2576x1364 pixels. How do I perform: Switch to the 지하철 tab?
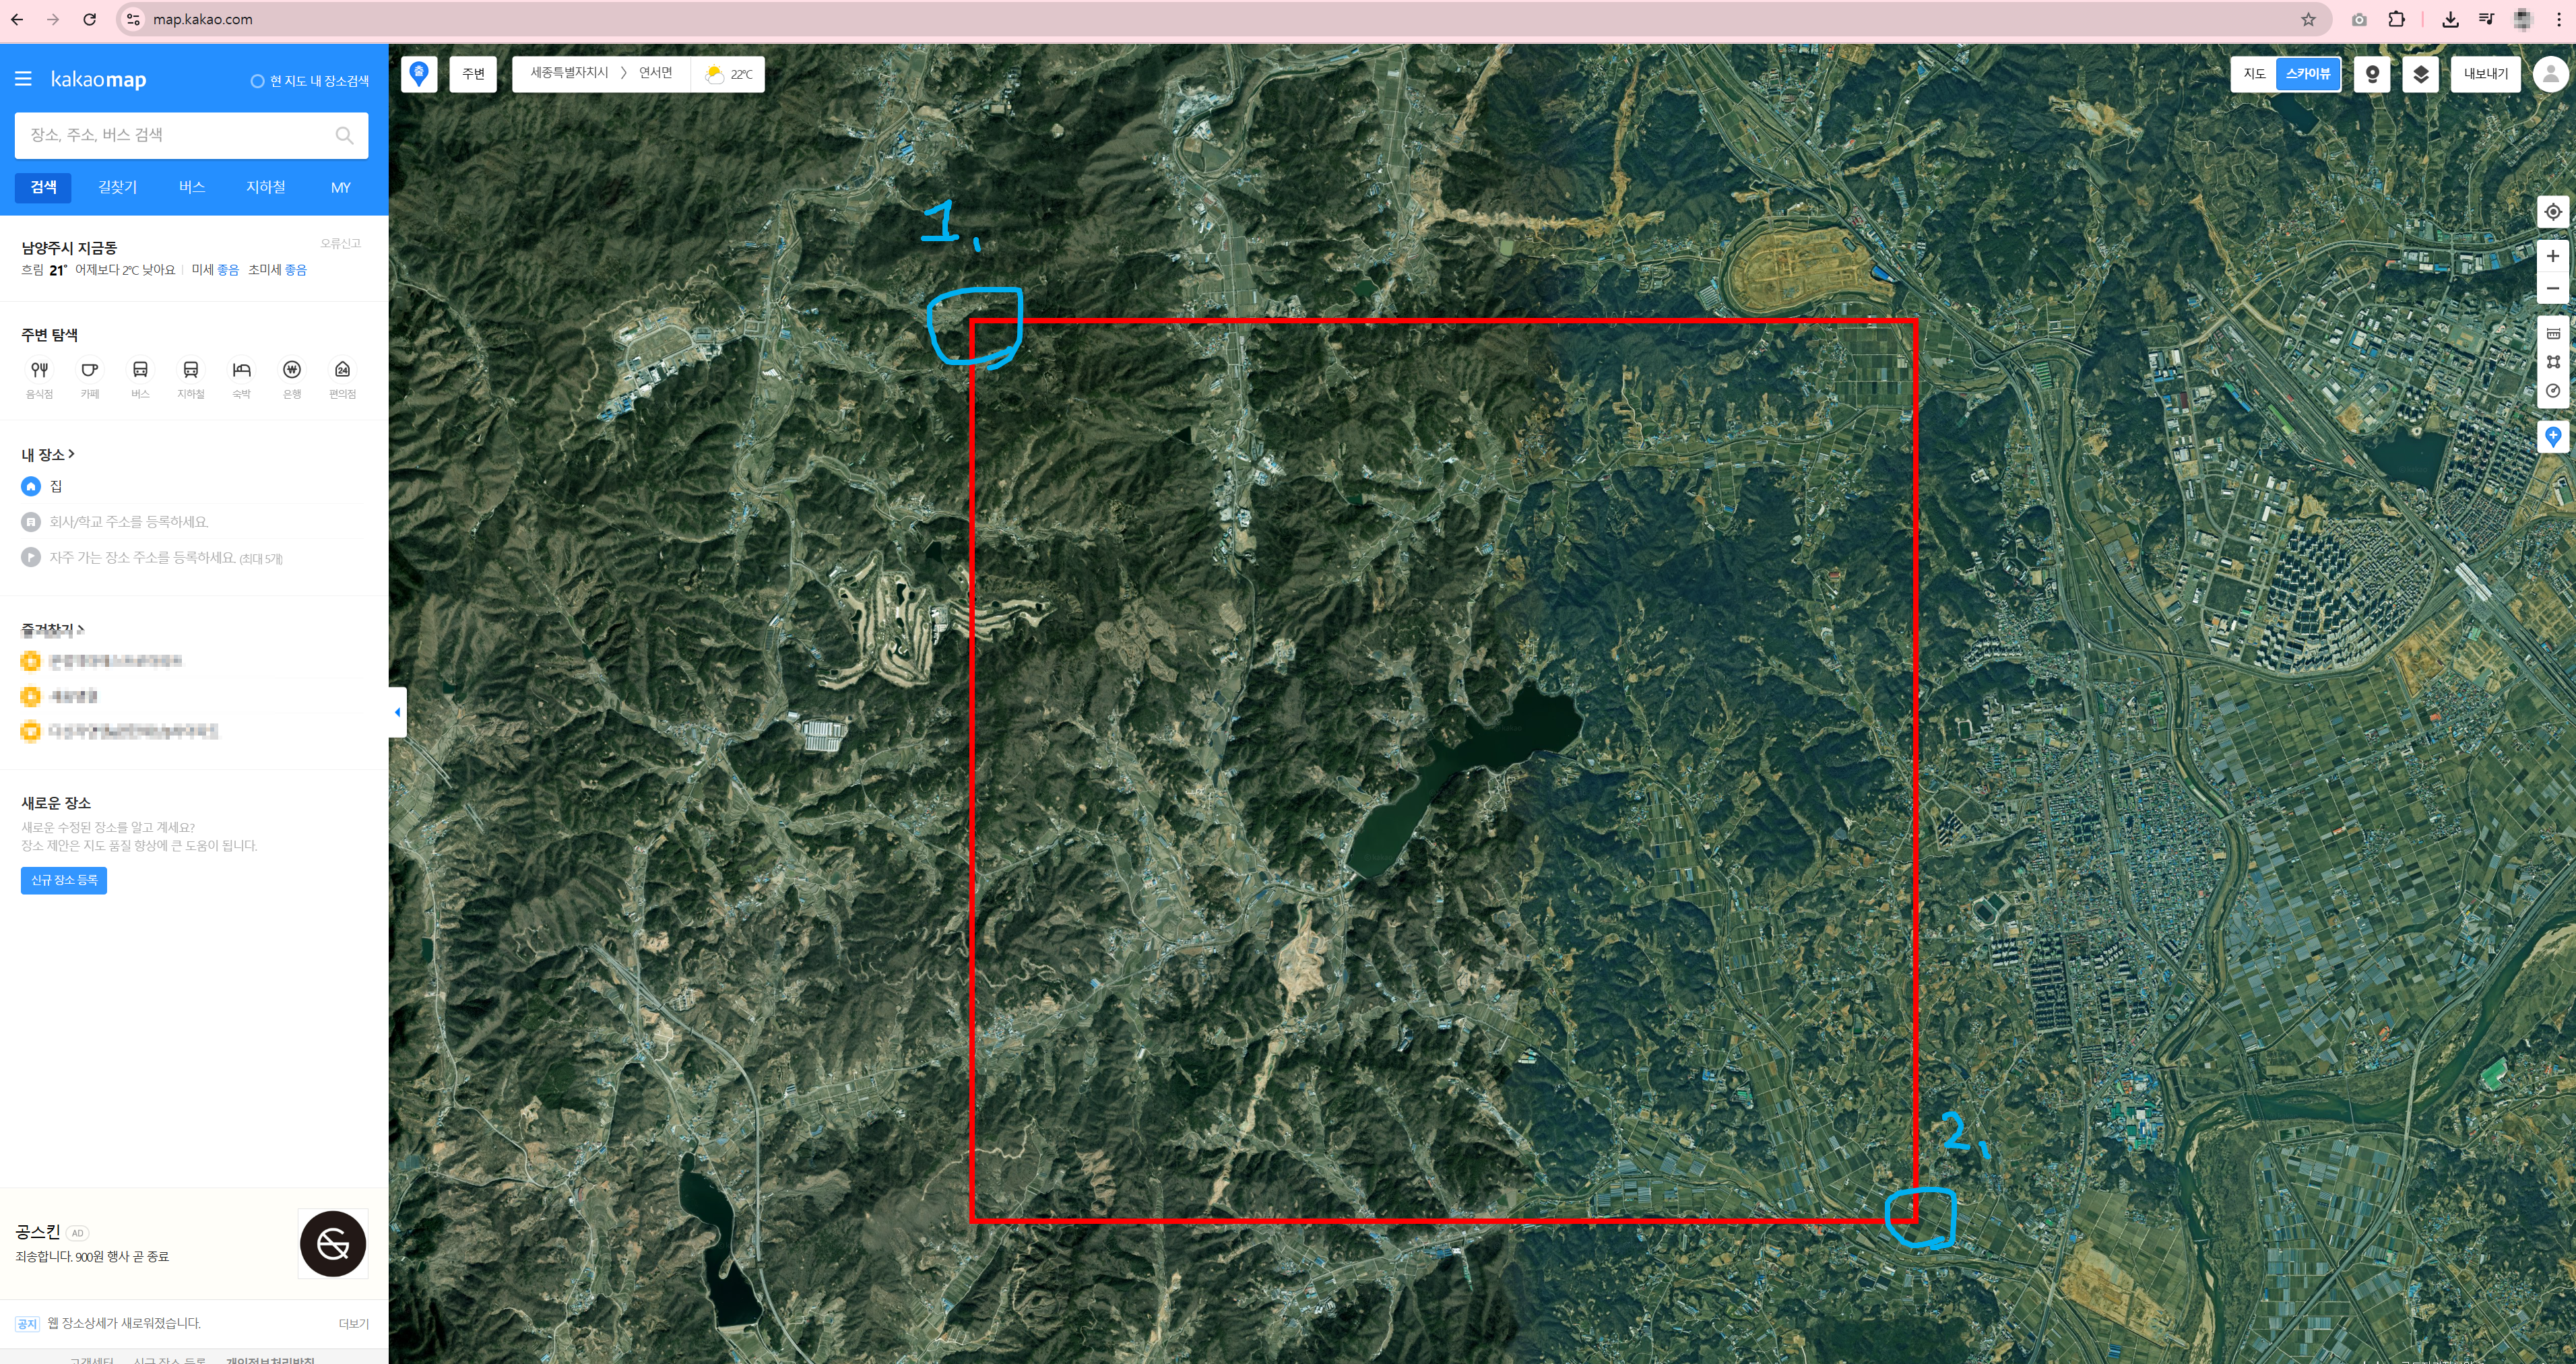tap(265, 187)
